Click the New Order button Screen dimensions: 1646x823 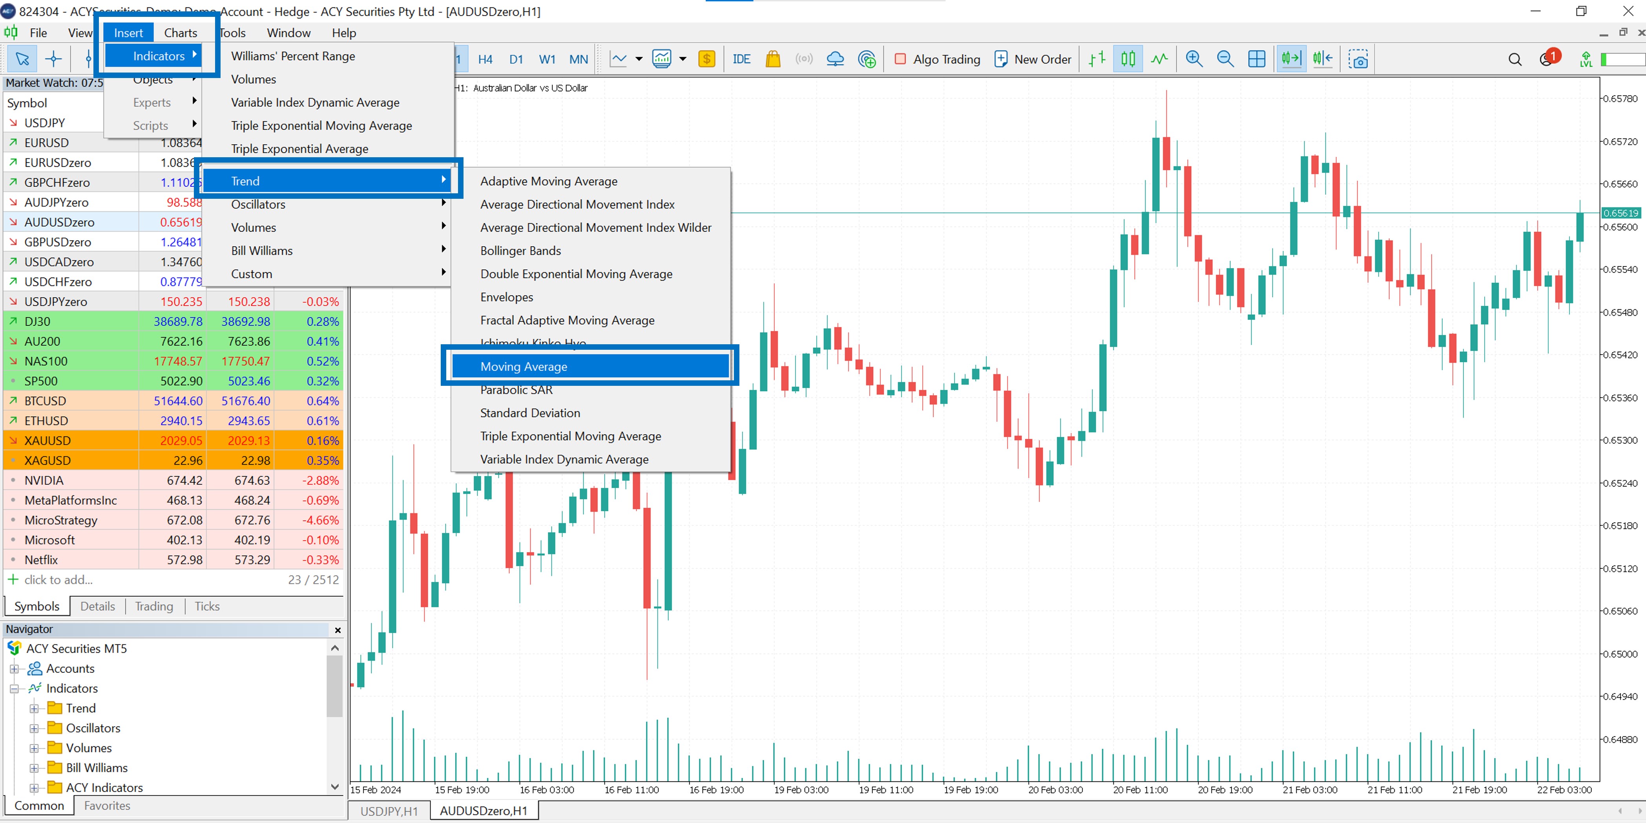(1033, 59)
